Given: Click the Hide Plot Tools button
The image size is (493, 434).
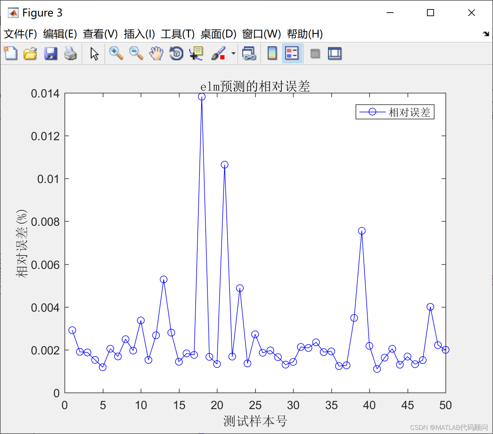Looking at the screenshot, I should point(315,53).
